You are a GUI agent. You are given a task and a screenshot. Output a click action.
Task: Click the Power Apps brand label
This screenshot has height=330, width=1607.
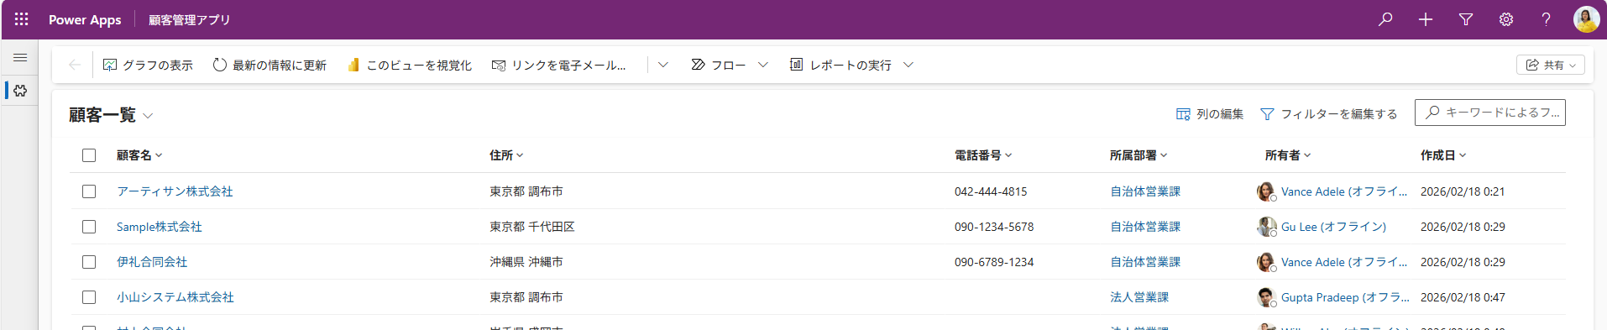pyautogui.click(x=85, y=19)
